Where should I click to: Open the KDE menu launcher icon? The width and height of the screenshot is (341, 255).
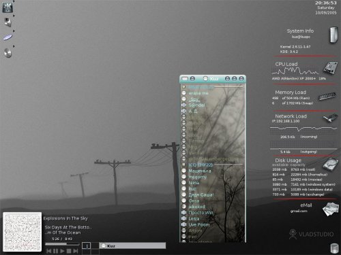coord(8,7)
